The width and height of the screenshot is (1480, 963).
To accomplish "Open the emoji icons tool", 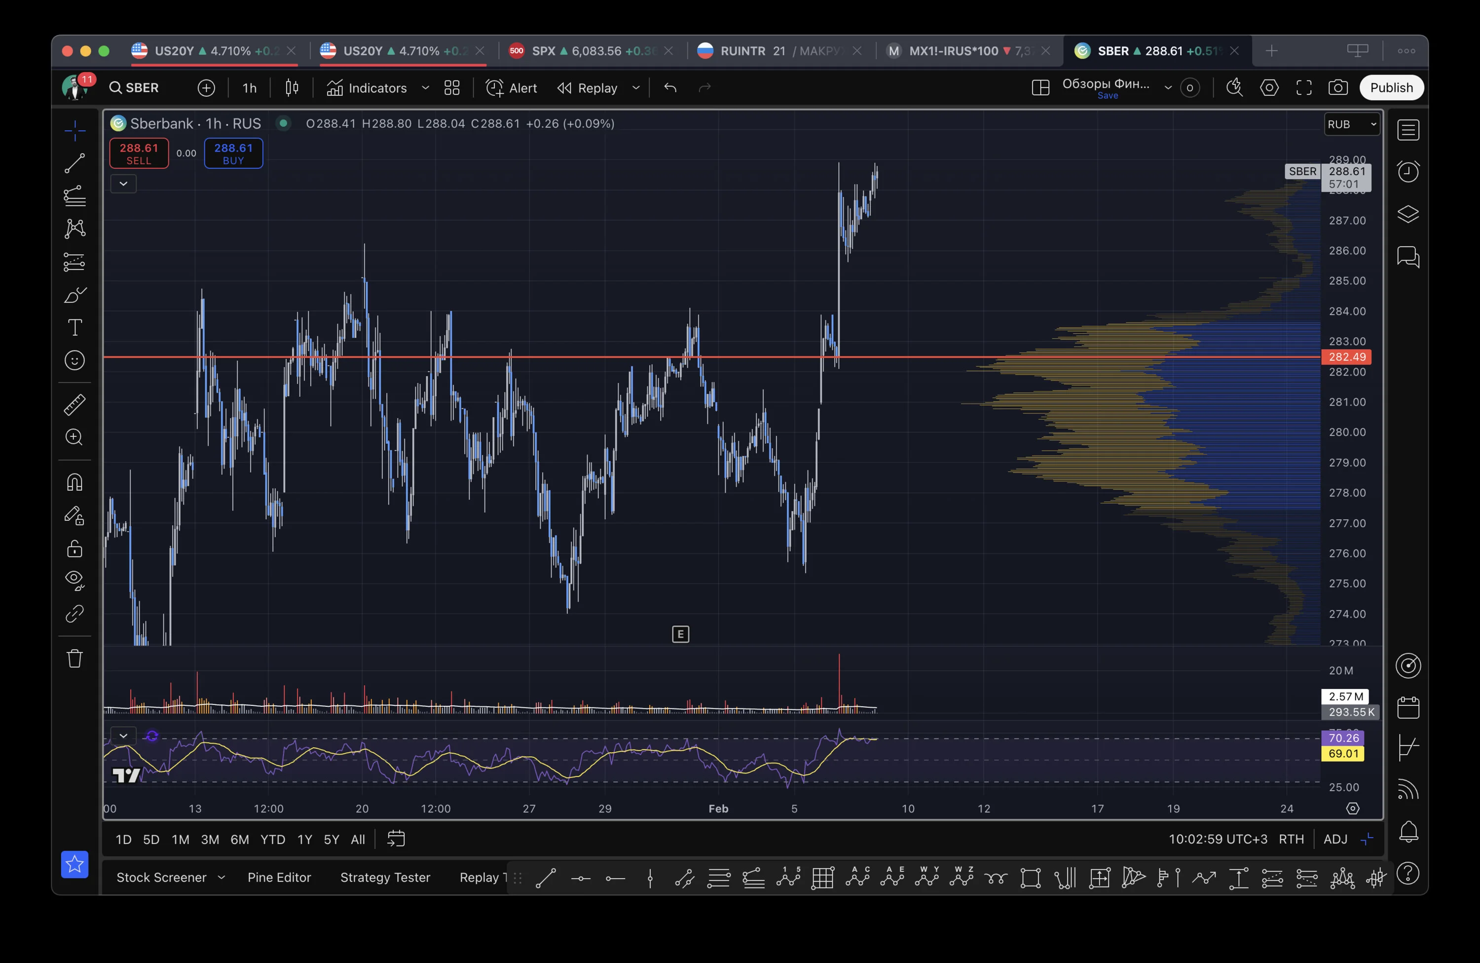I will [x=74, y=360].
